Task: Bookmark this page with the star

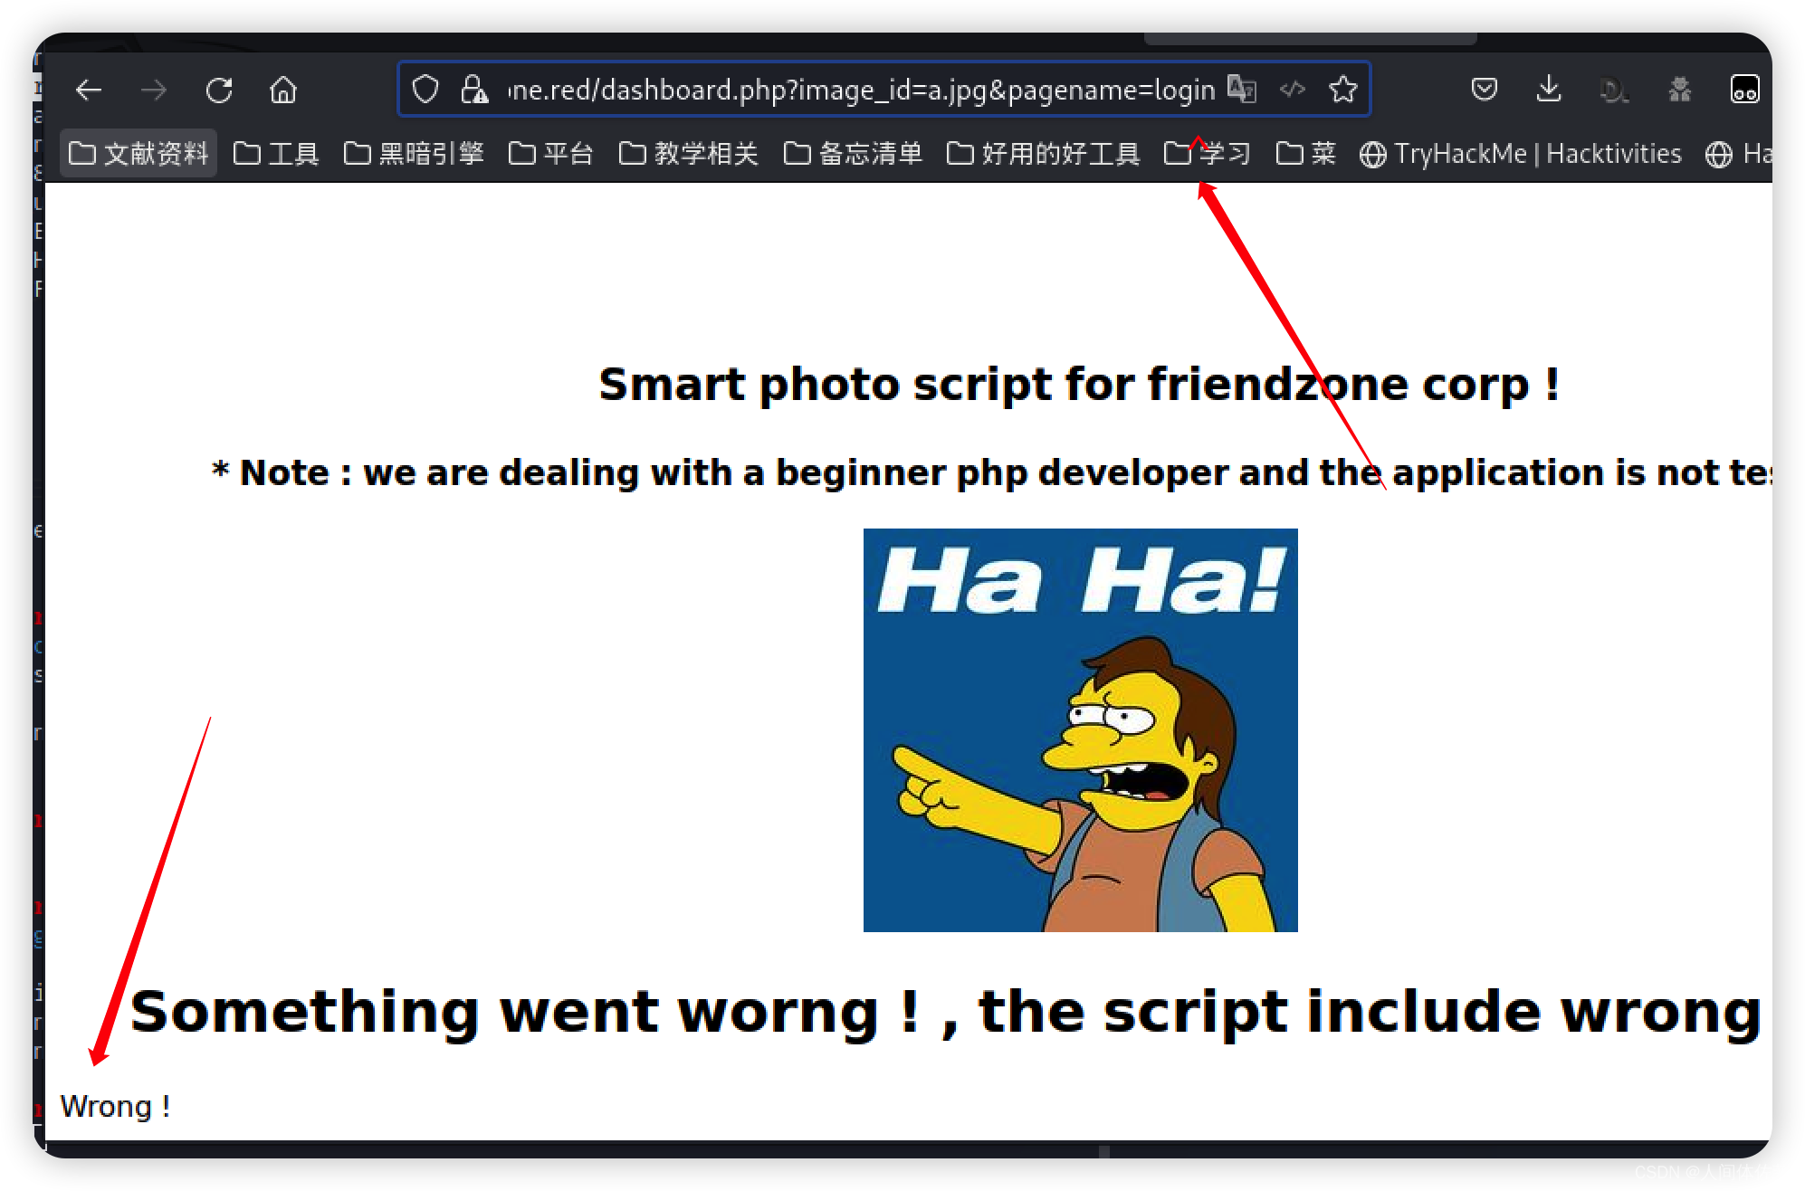Action: (x=1343, y=90)
